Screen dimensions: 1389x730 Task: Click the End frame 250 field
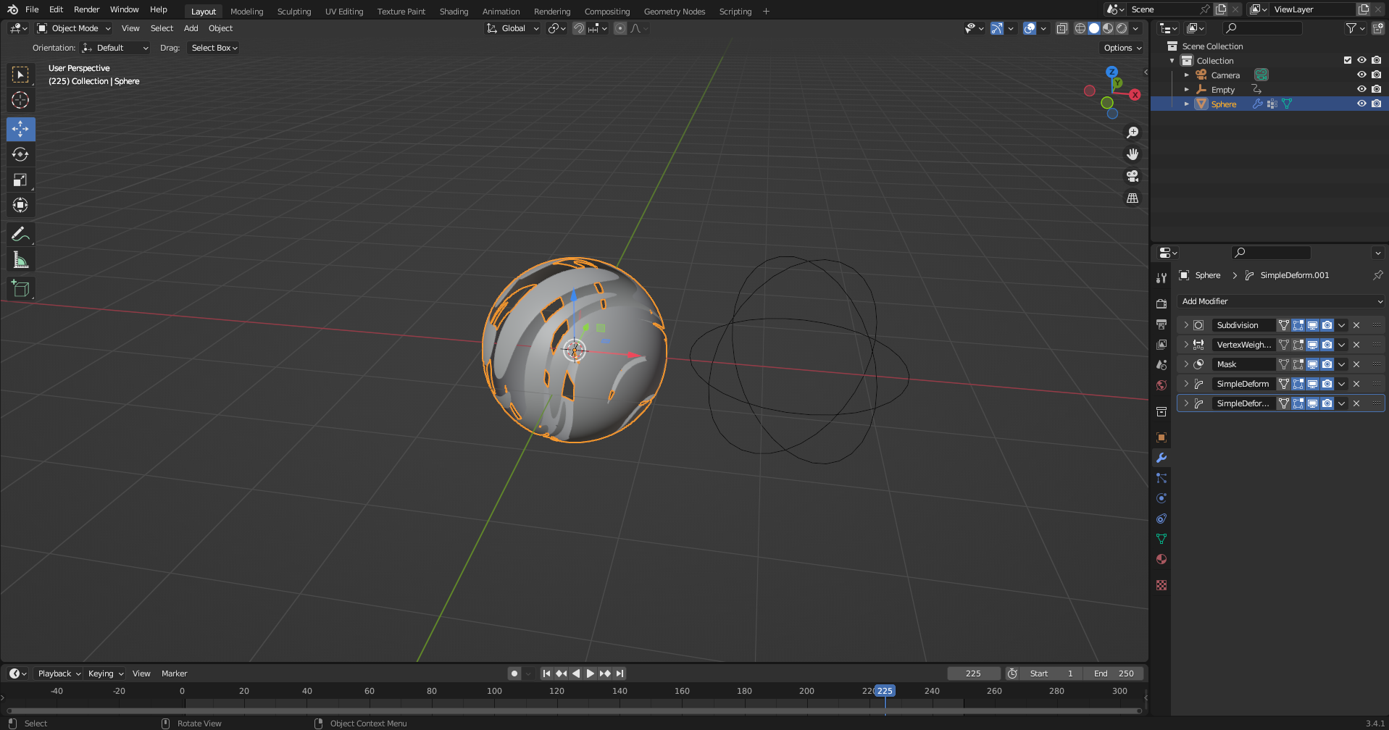pyautogui.click(x=1114, y=674)
